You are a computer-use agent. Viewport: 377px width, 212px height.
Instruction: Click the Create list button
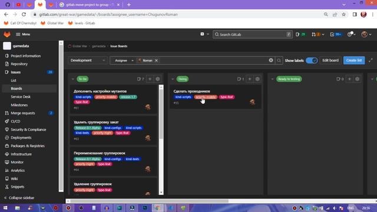tap(354, 60)
